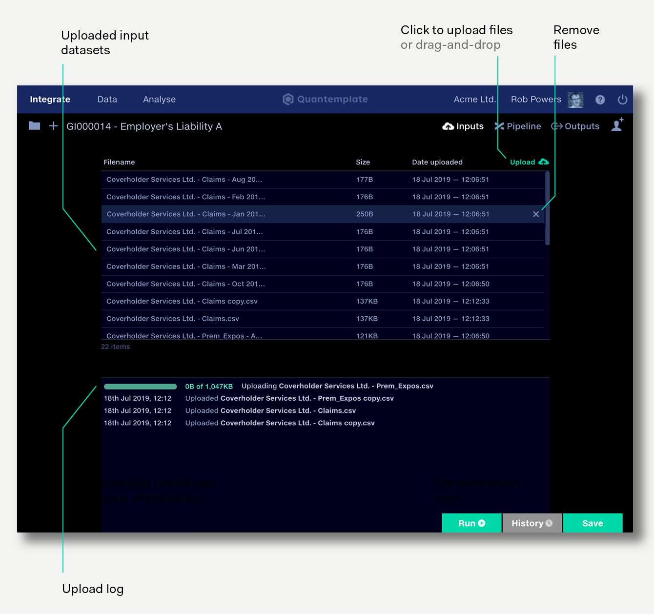Go to the Pipeline stage tab
The image size is (654, 615).
pyautogui.click(x=518, y=126)
